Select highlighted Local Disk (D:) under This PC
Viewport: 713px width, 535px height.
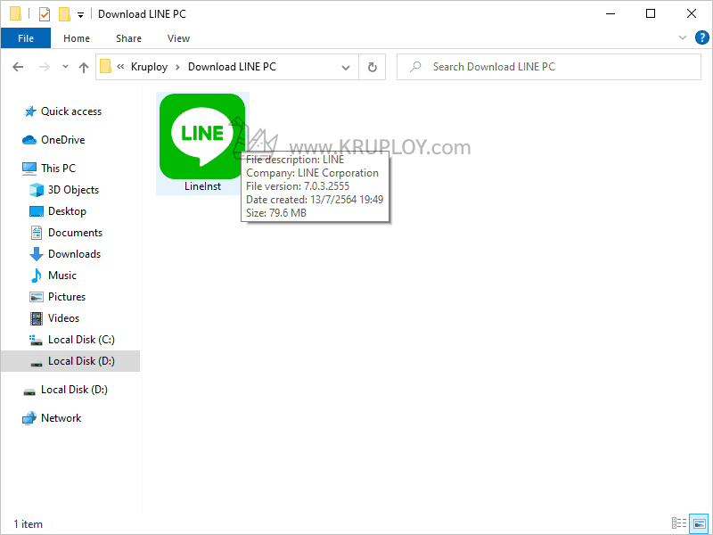coord(70,361)
